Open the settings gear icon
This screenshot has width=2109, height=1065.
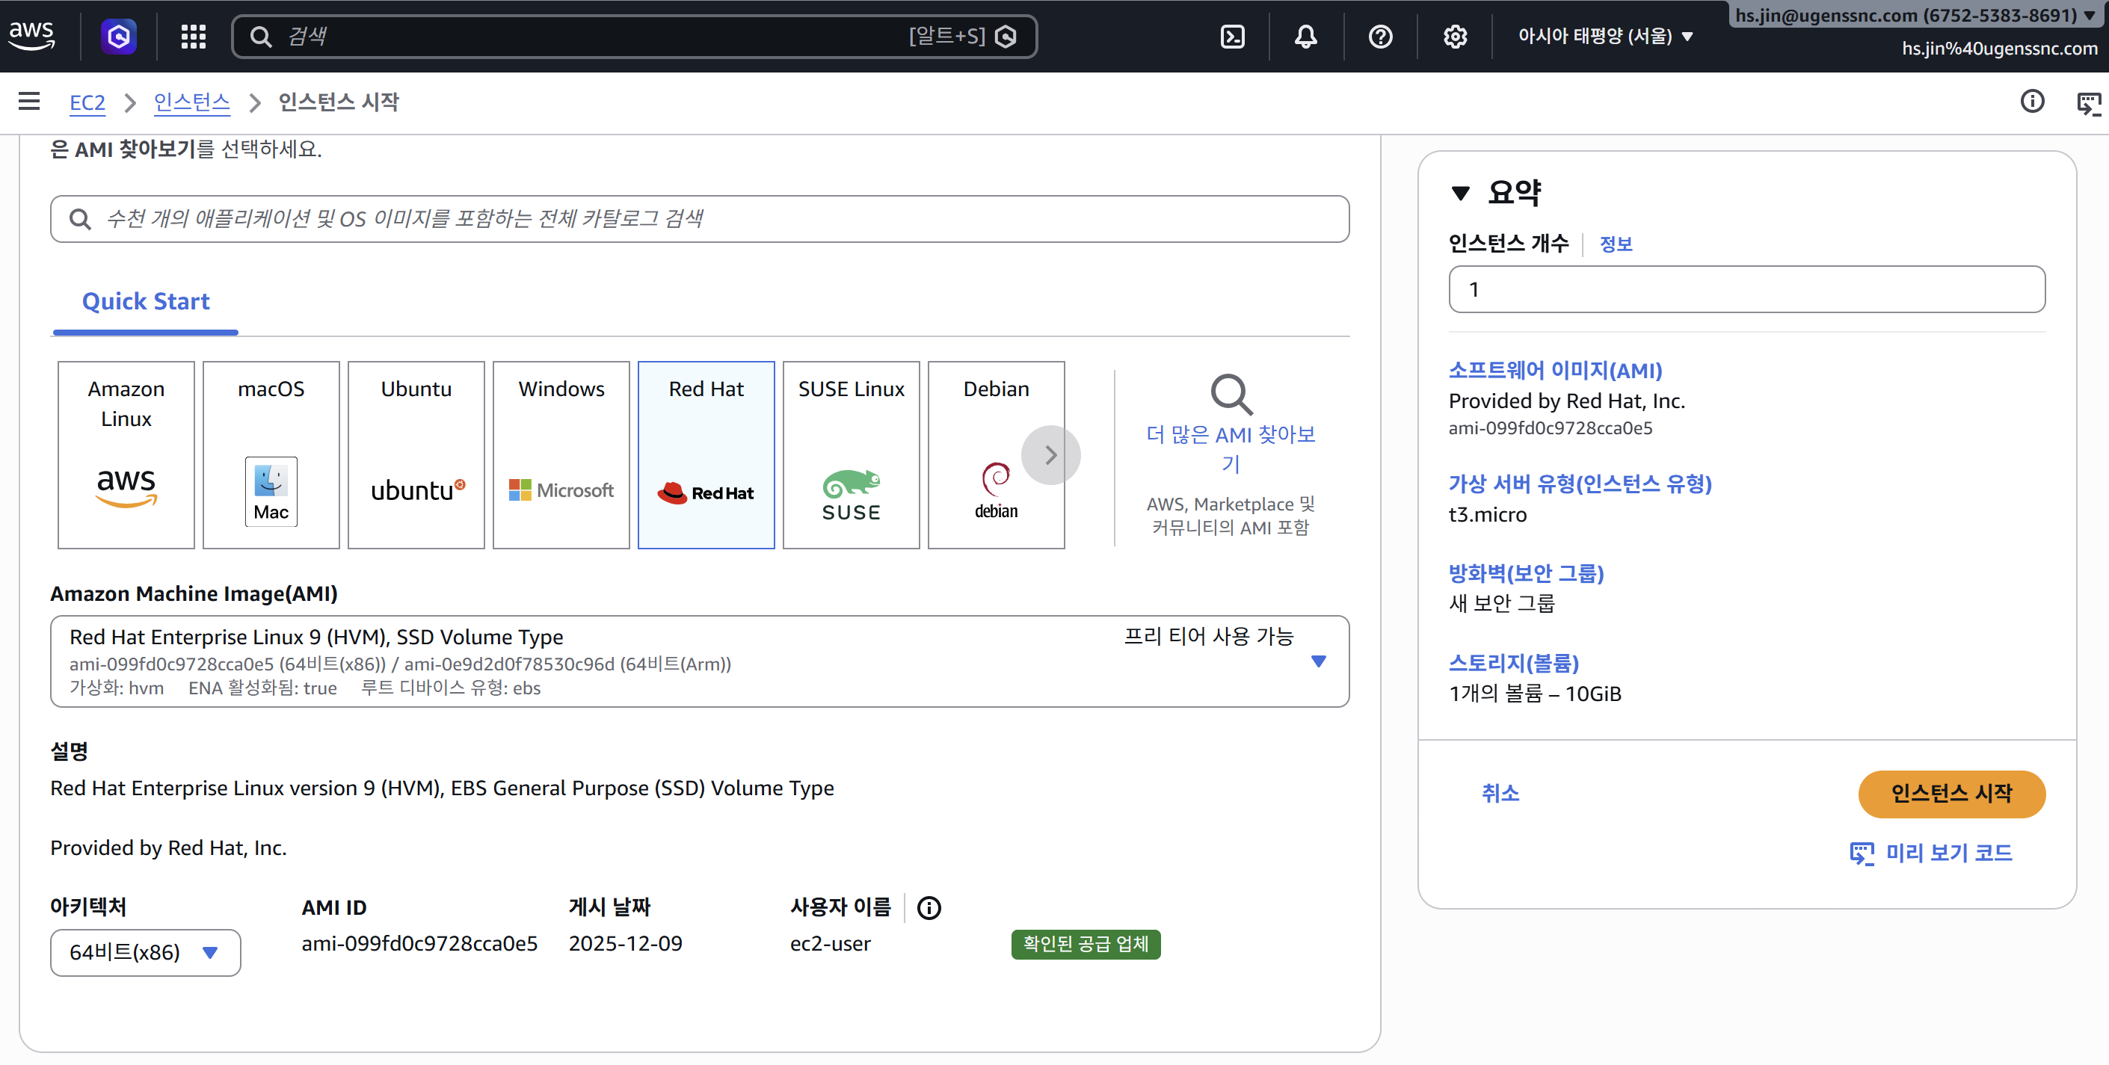click(1455, 36)
